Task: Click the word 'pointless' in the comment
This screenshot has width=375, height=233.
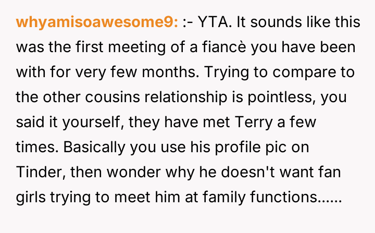Action: tap(266, 97)
